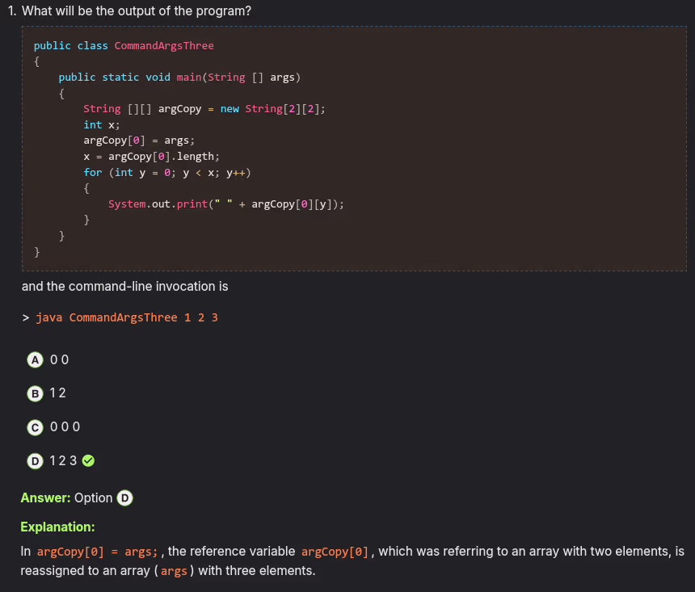Click the green checkmark beside 1 2 3
Viewport: 695px width, 592px height.
(89, 460)
